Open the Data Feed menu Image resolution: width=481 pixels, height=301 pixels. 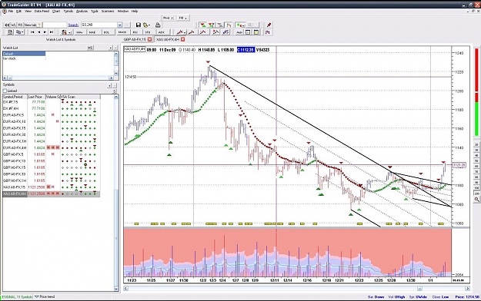pyautogui.click(x=42, y=11)
